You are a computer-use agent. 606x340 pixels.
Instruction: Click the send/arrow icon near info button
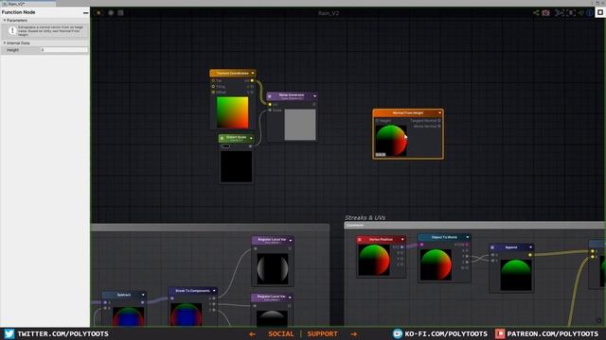click(x=580, y=12)
